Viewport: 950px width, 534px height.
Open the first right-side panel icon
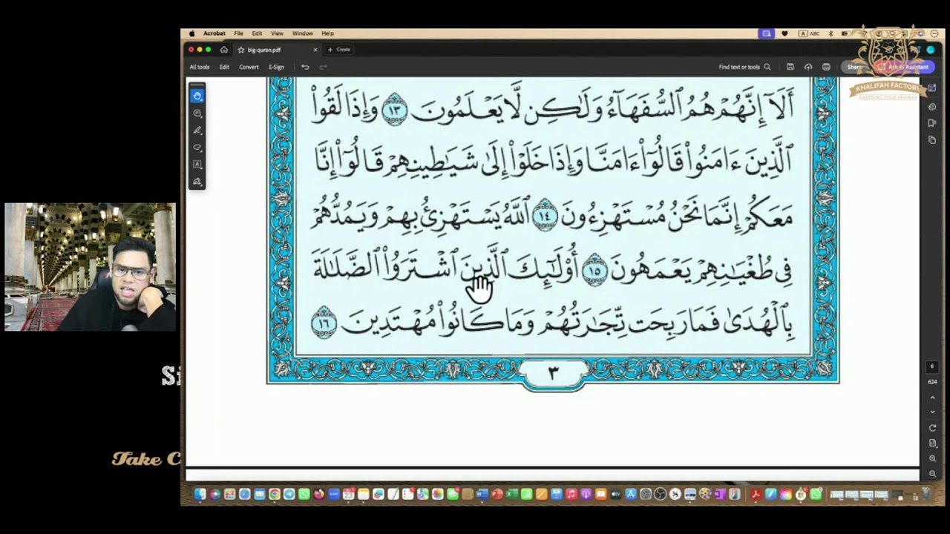(932, 89)
